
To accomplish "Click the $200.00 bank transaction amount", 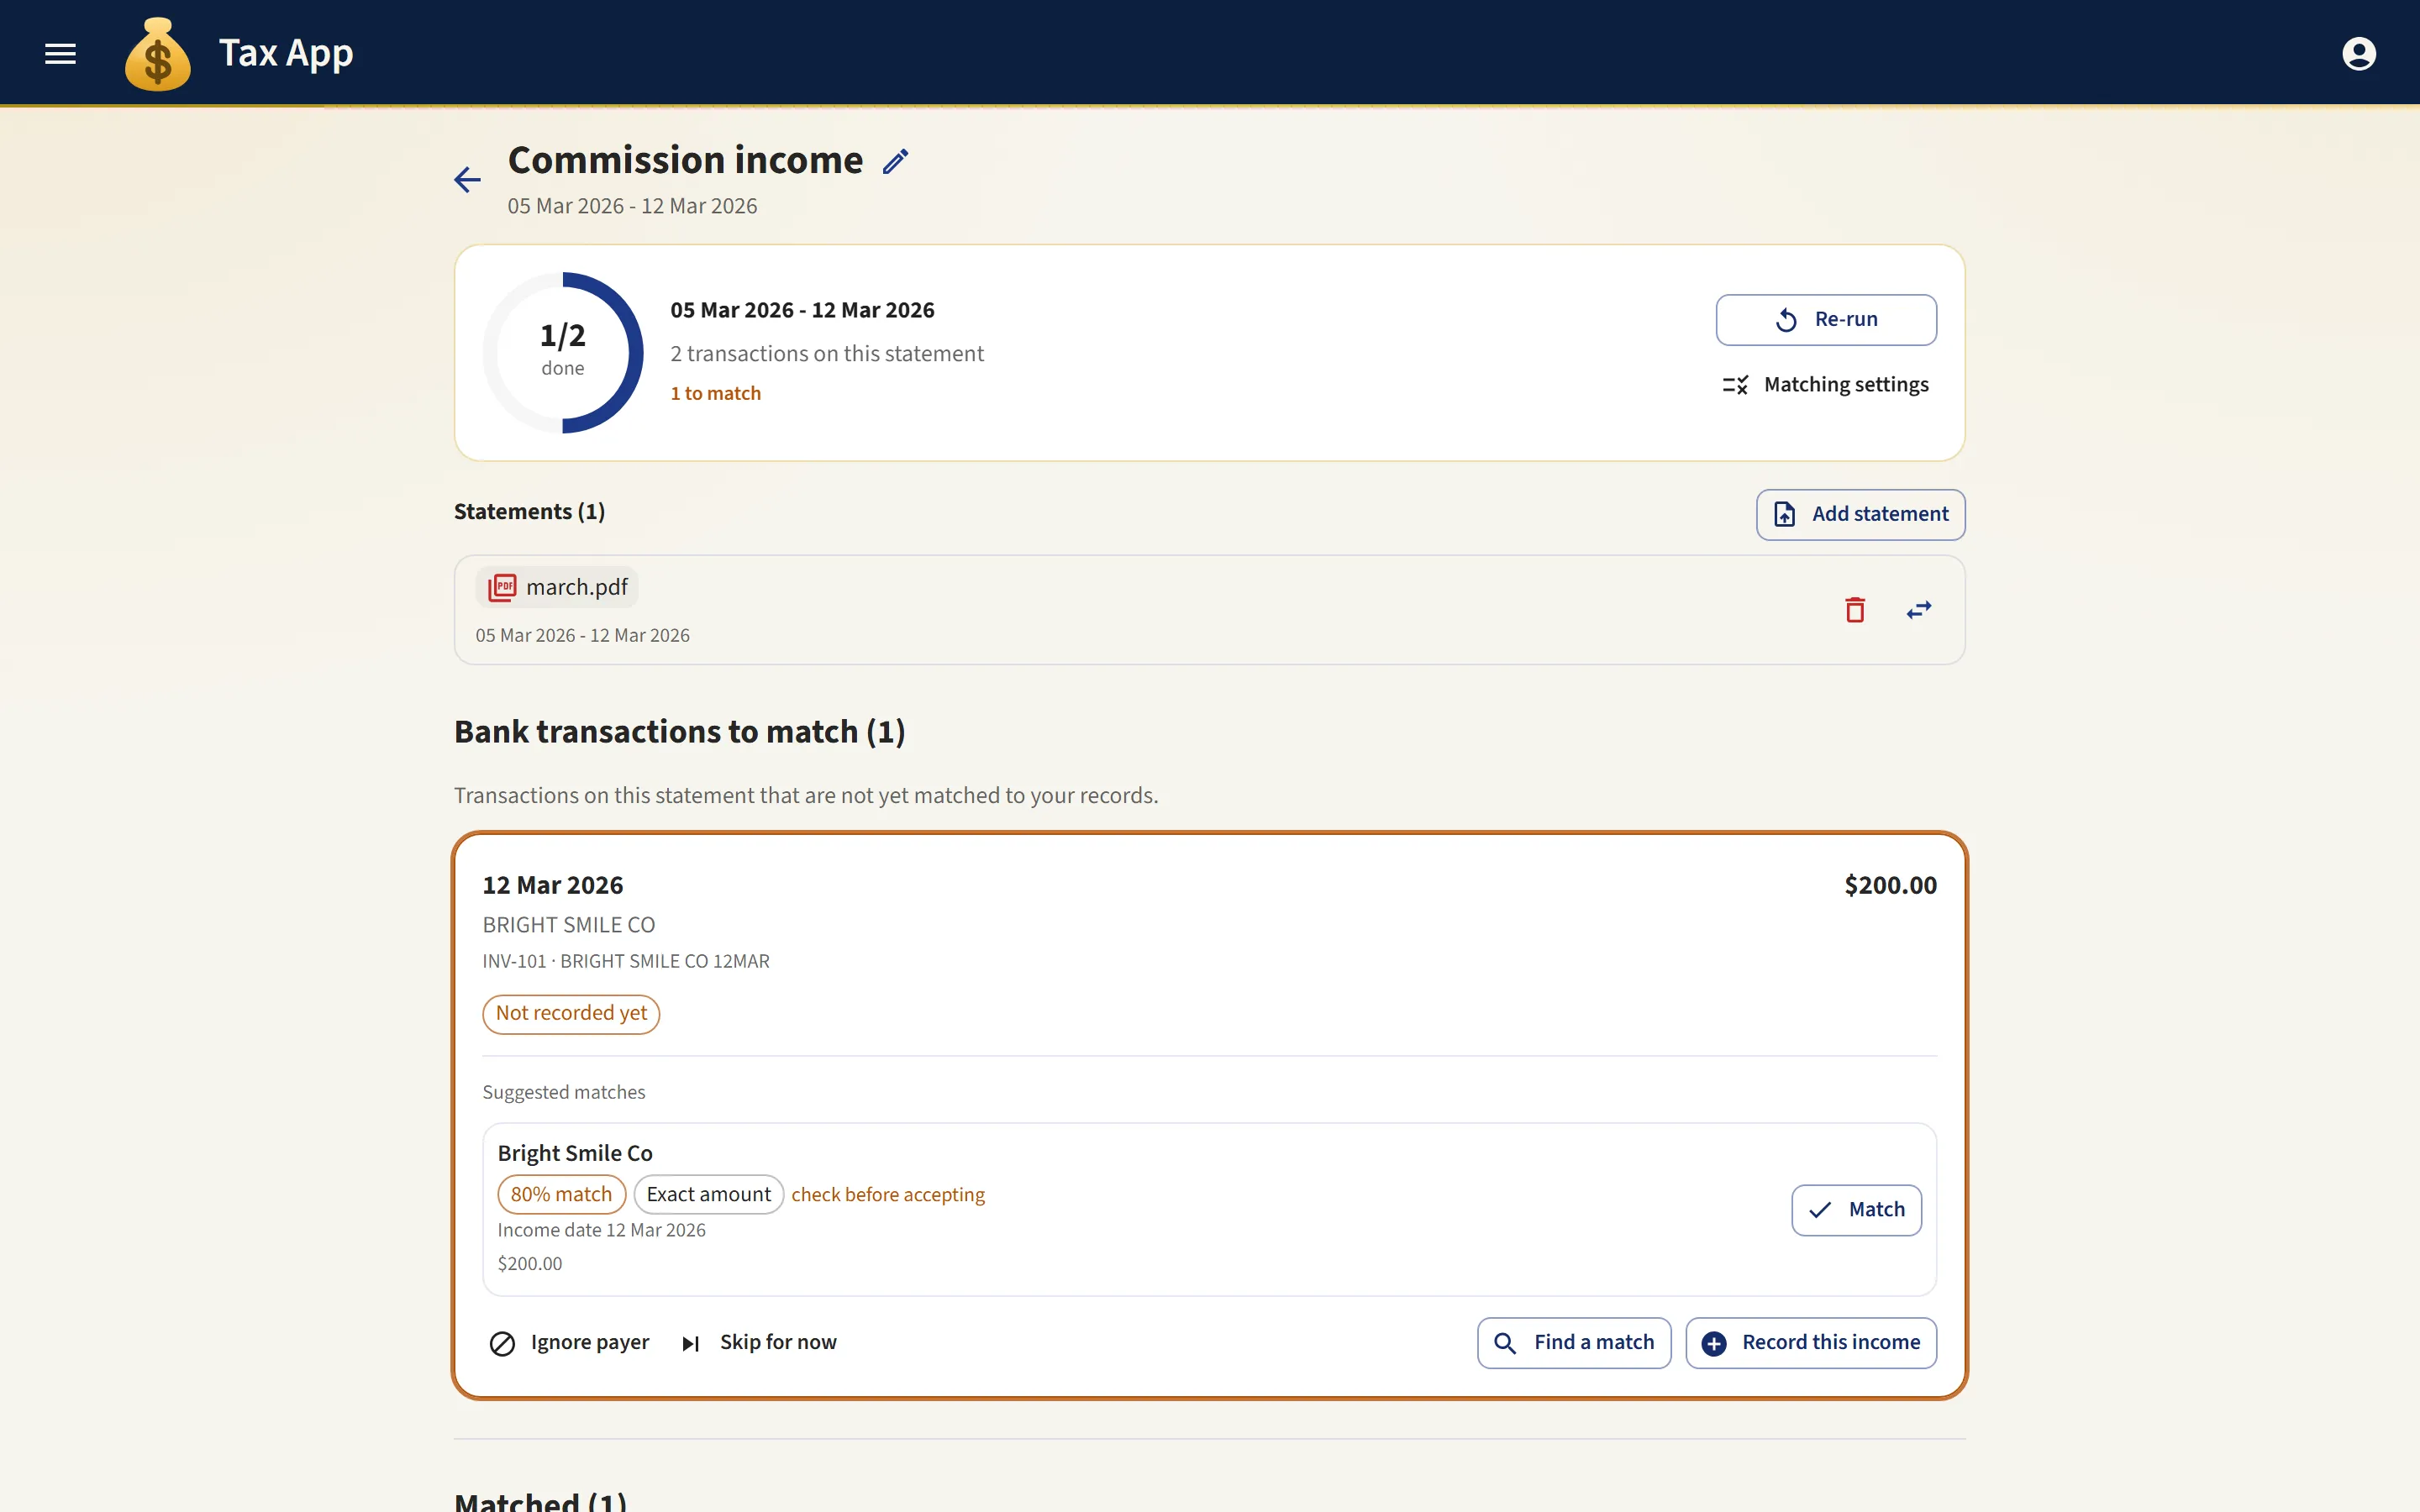I will [x=1890, y=885].
